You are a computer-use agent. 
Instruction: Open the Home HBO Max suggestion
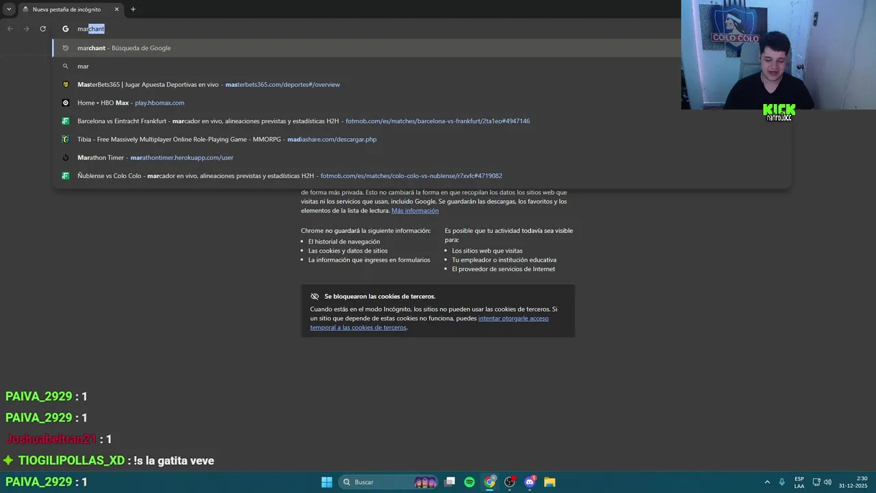pyautogui.click(x=422, y=103)
